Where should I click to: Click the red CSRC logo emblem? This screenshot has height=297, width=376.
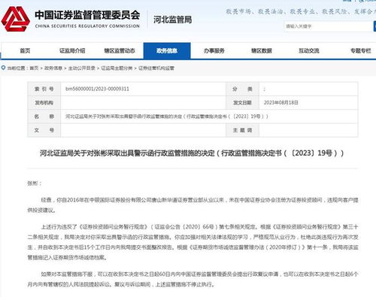point(16,19)
